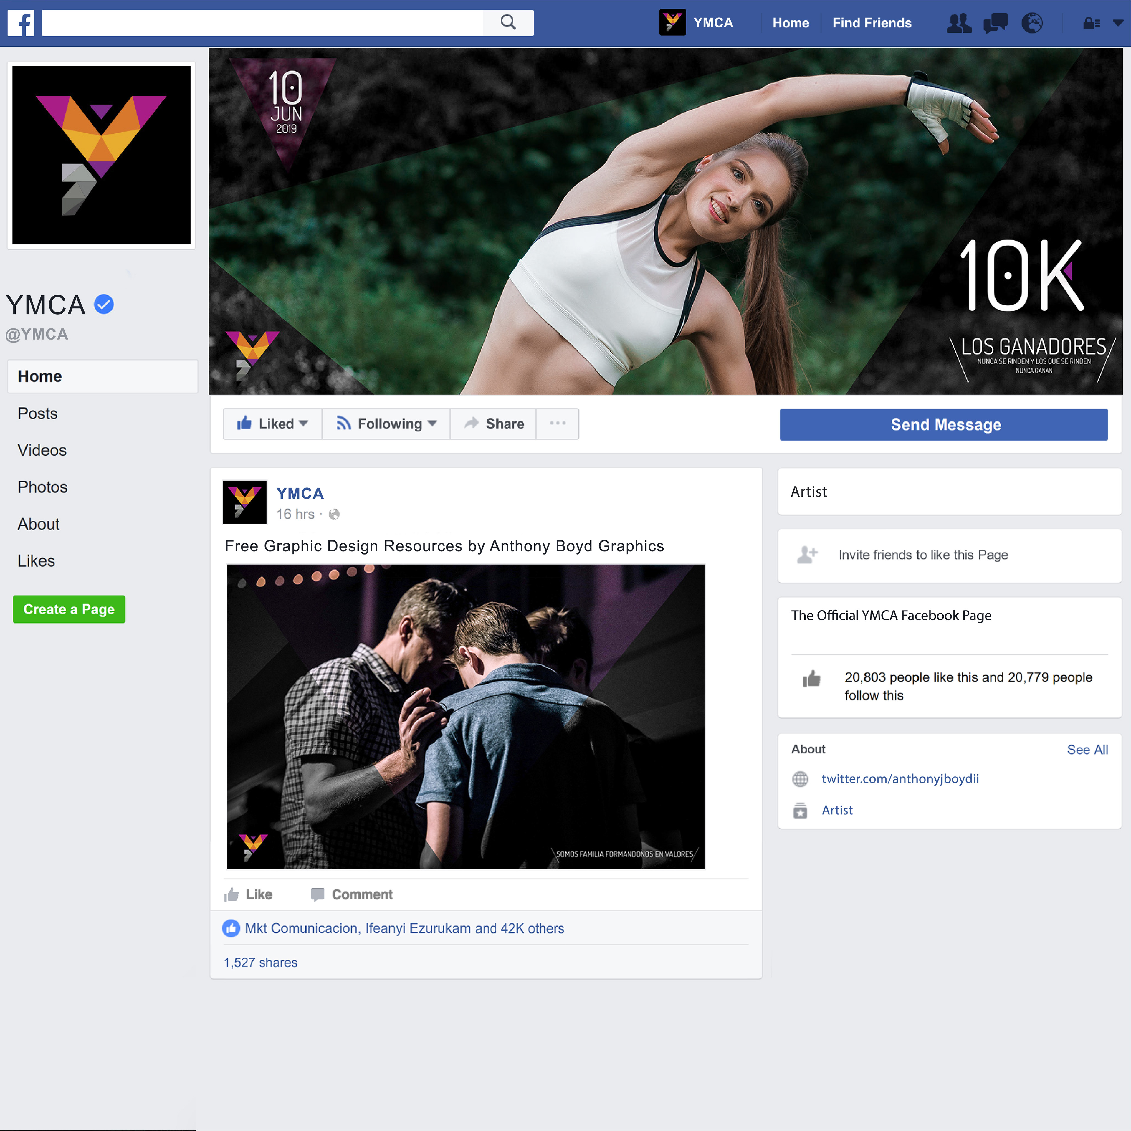Open YMCA profile icon in navigation bar
This screenshot has width=1131, height=1131.
[x=672, y=23]
